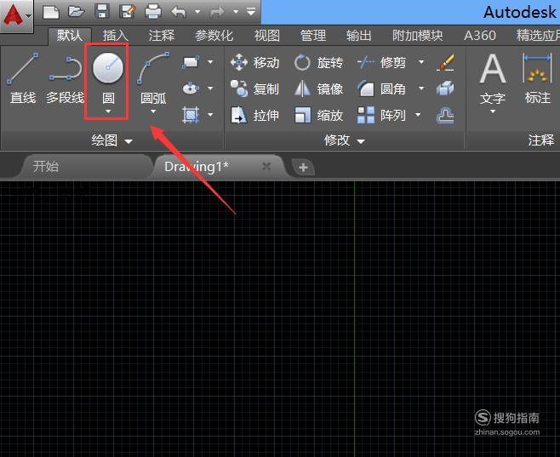Viewport: 560px width, 457px height.
Task: Select the hatch fill tool
Action: pos(191,115)
